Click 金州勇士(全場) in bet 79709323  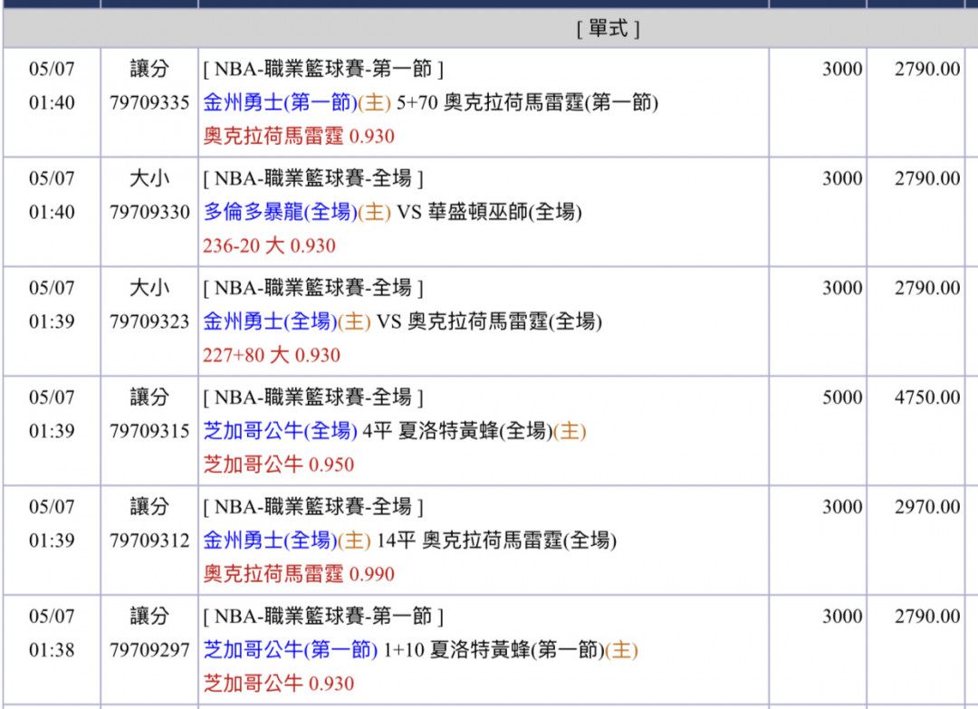[x=270, y=321]
